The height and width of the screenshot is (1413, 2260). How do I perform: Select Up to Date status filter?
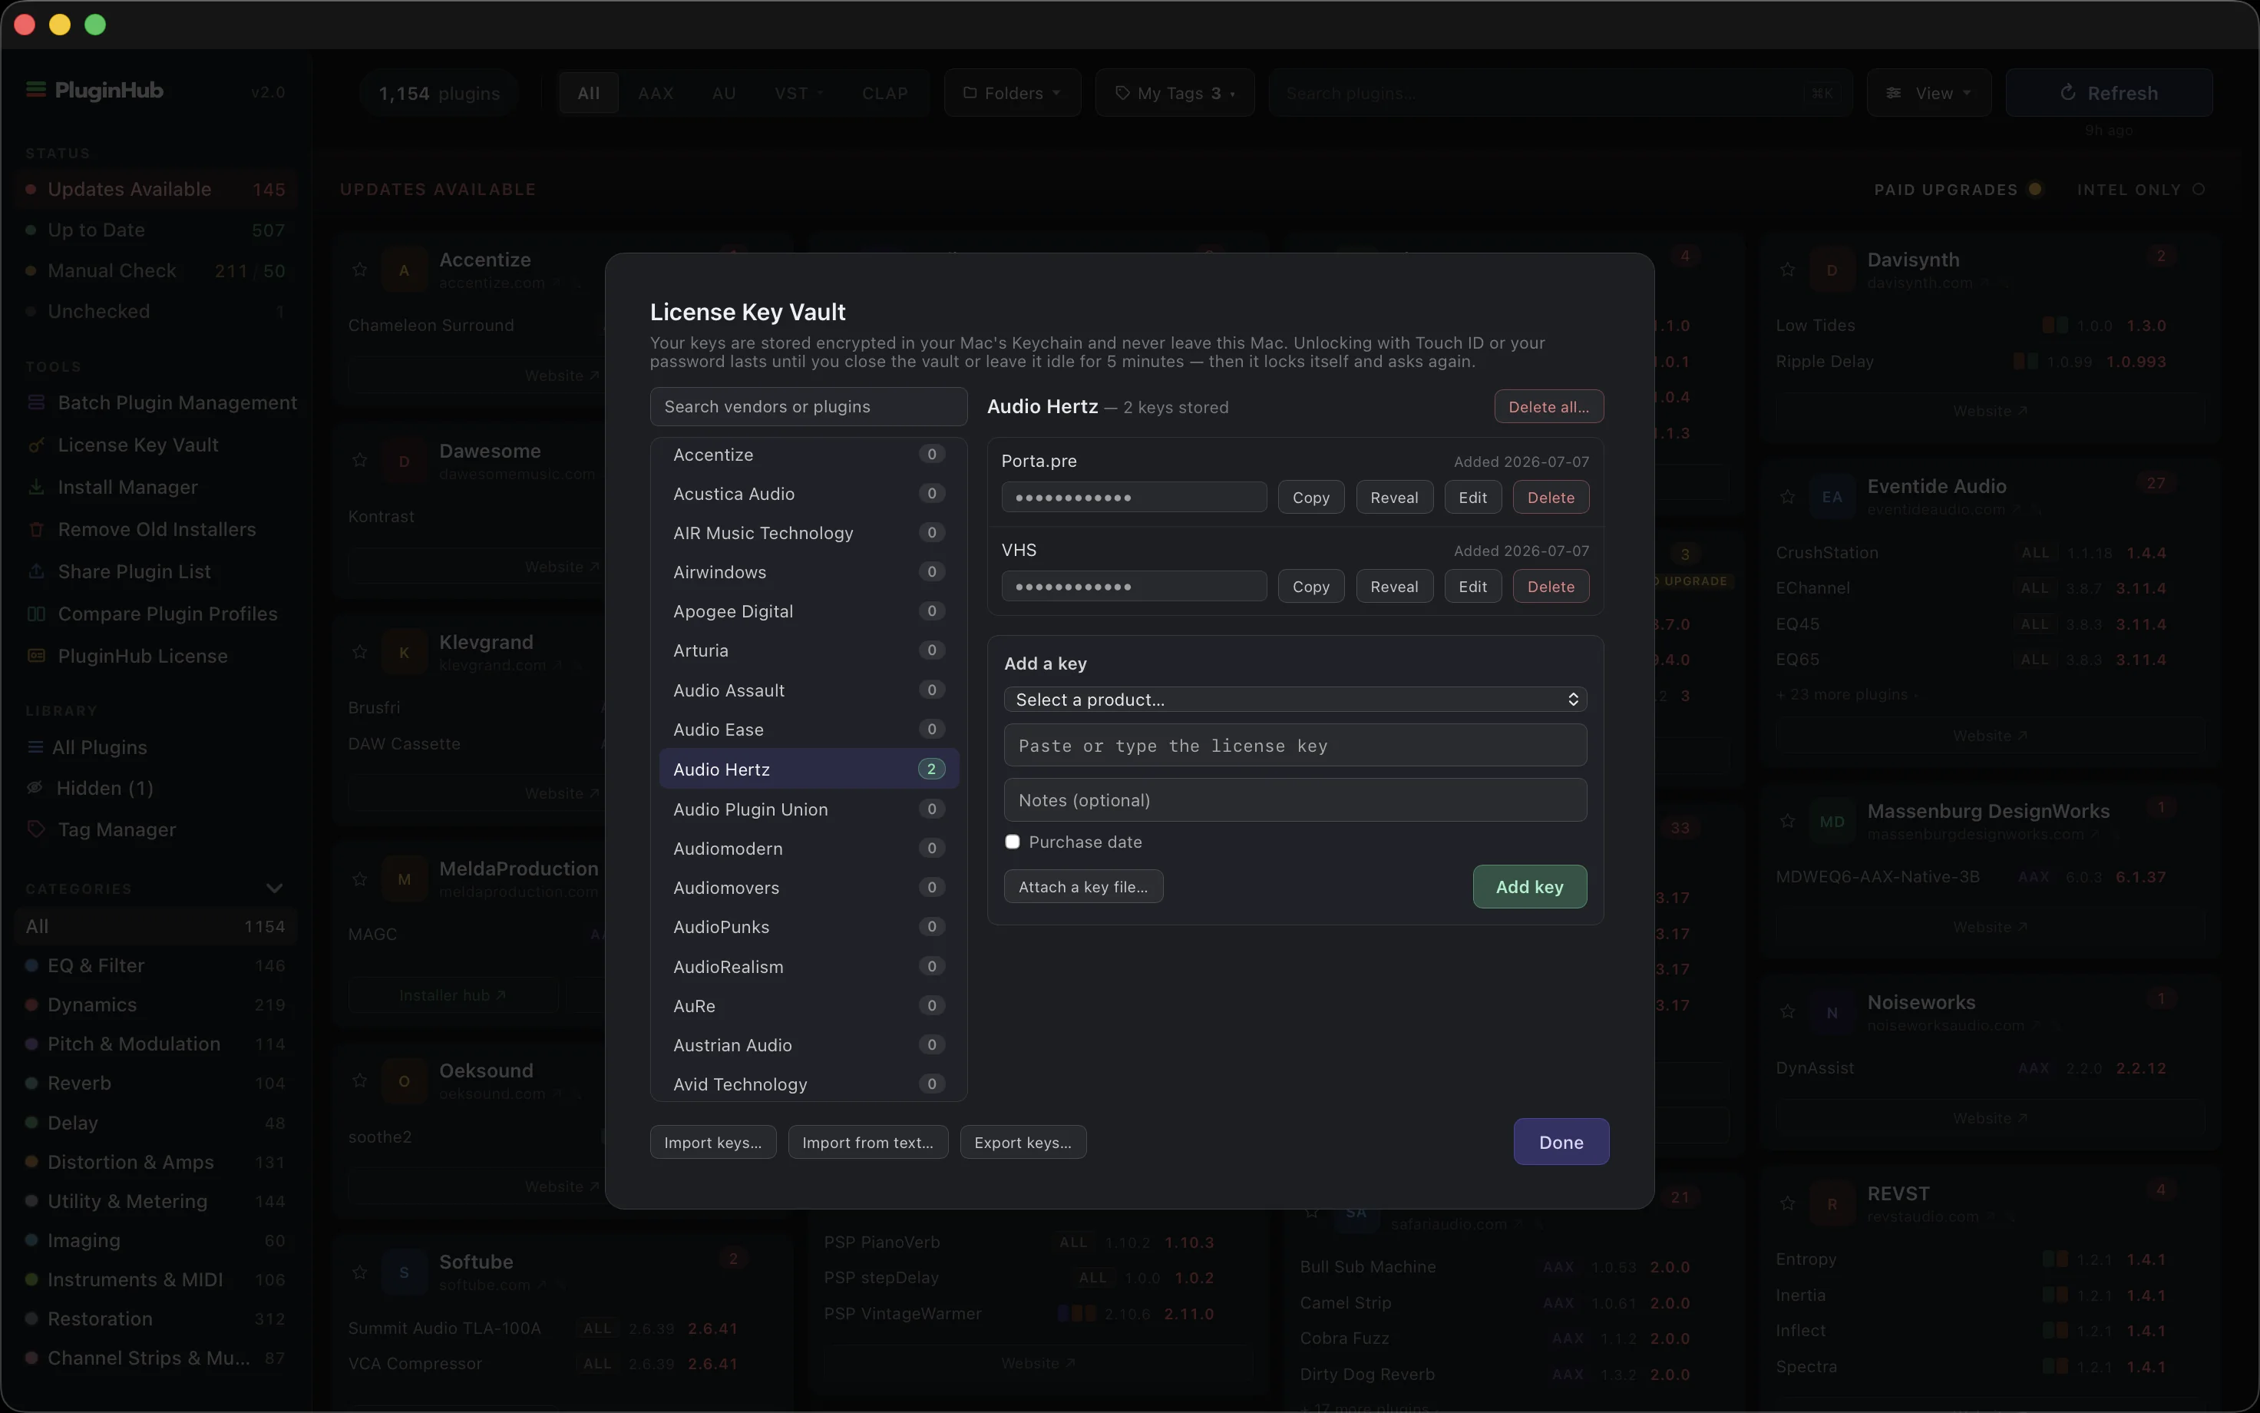coord(156,230)
